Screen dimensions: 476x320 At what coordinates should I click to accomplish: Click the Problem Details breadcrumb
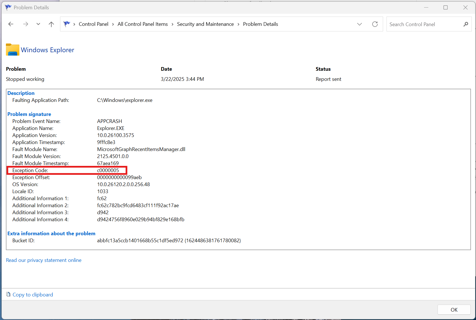tap(260, 24)
